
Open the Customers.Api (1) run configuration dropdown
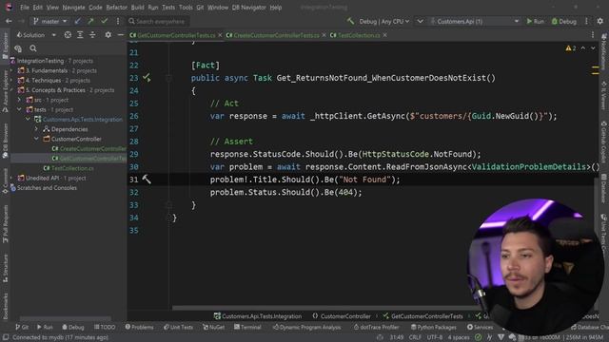pos(475,21)
